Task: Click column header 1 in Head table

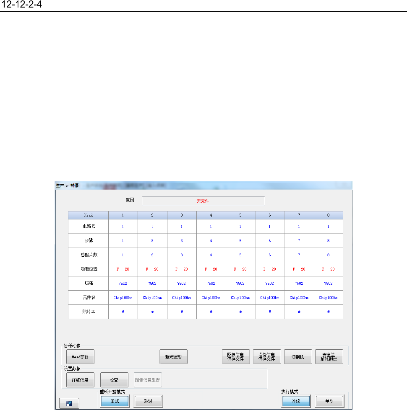Action: pos(123,215)
